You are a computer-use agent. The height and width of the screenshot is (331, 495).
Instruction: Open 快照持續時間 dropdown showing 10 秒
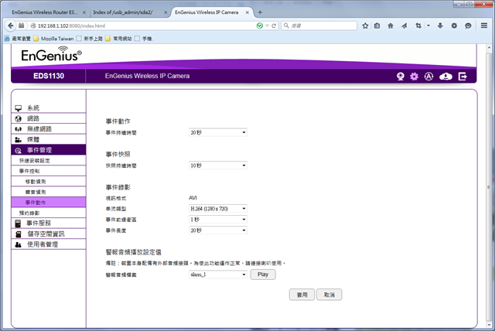click(218, 165)
